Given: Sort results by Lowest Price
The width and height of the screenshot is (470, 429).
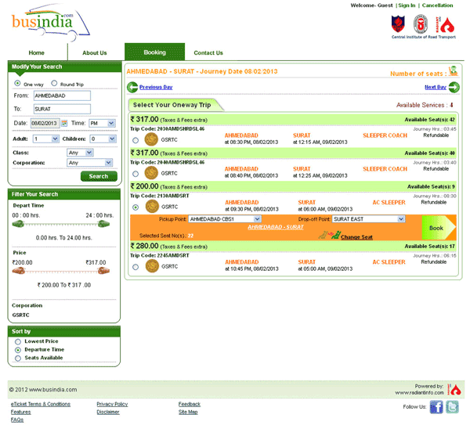Looking at the screenshot, I should pyautogui.click(x=18, y=342).
